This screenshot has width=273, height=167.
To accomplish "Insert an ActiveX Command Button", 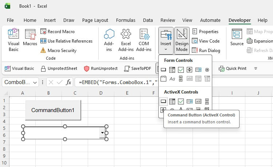I will [163, 101].
